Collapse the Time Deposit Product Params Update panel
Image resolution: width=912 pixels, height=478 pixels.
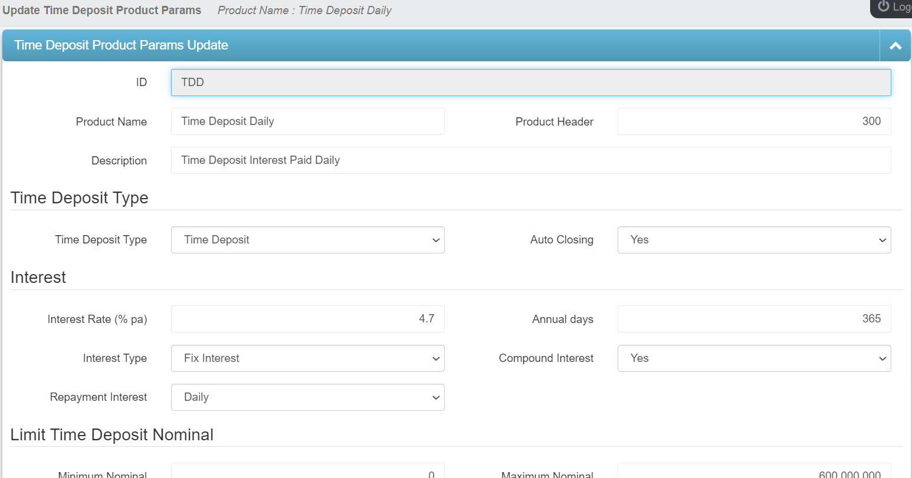click(895, 45)
